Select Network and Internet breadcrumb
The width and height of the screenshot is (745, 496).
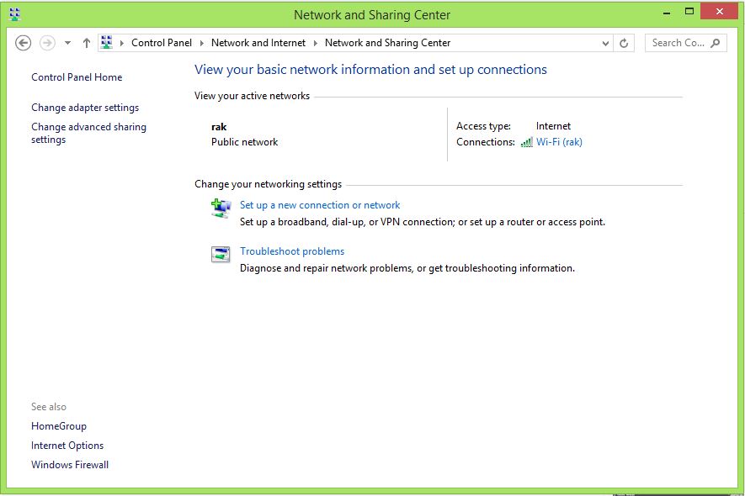(x=258, y=43)
